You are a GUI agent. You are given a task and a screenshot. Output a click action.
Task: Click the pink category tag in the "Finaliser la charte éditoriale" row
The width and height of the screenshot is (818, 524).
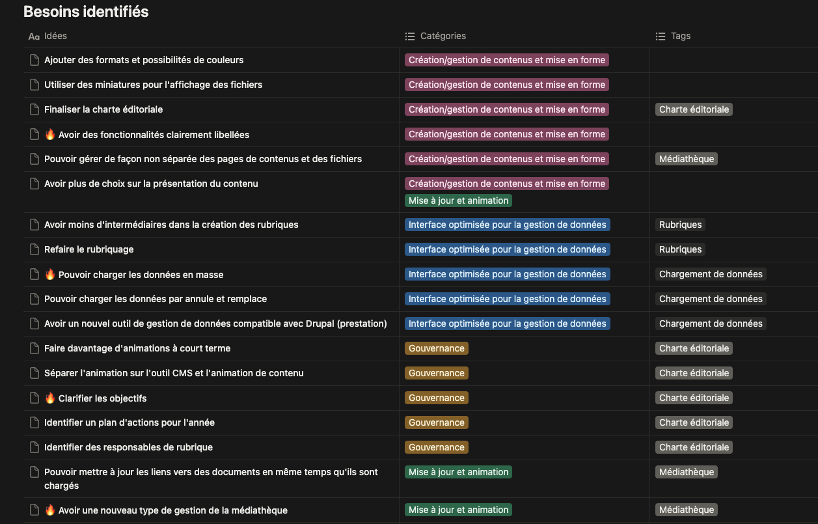coord(507,109)
